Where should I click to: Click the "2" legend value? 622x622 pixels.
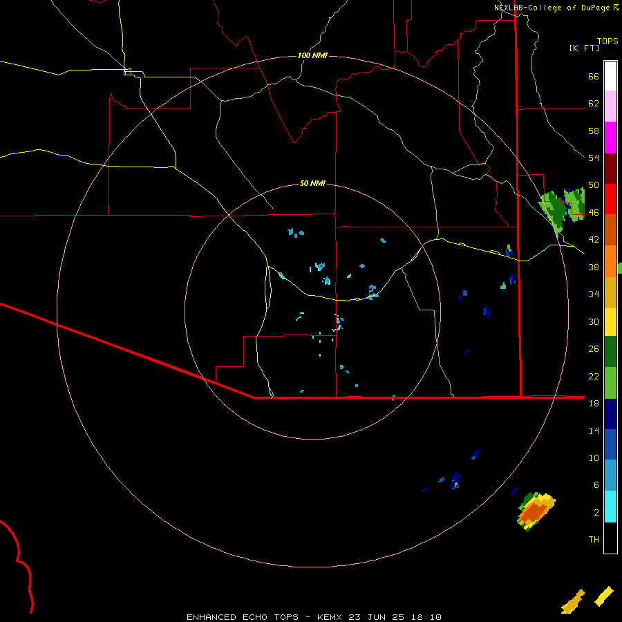tap(596, 513)
